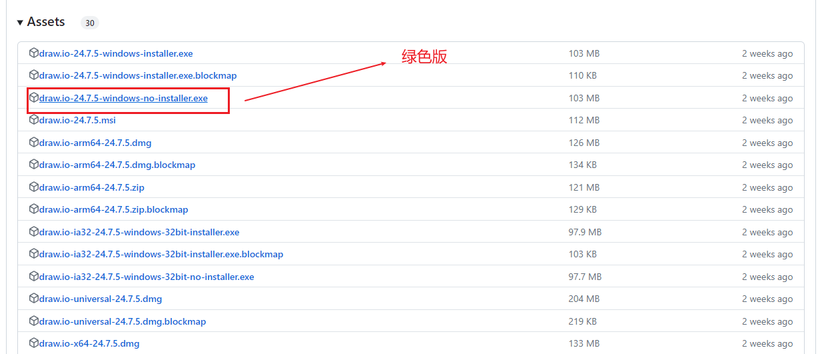Click package icon beside universal-24.7.5.dmg
This screenshot has height=354, width=826.
point(33,298)
